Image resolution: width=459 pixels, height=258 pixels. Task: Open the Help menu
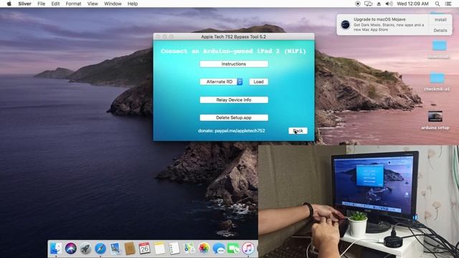click(133, 4)
